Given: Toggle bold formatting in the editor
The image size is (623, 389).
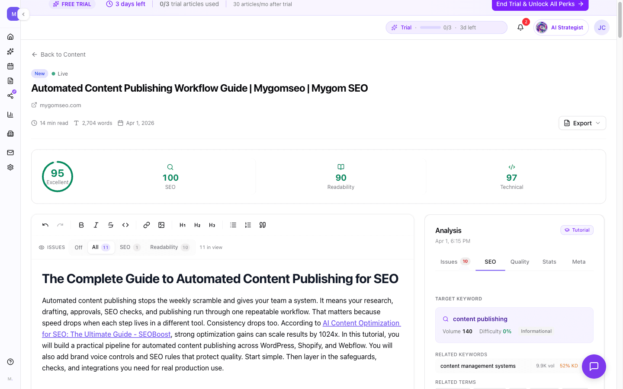Looking at the screenshot, I should click(81, 225).
